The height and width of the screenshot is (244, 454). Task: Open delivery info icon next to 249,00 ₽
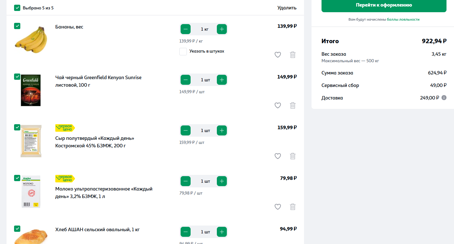click(444, 98)
